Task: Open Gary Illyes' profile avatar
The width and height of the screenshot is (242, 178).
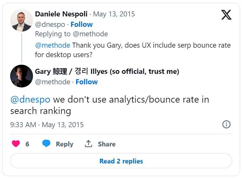Action: [x=22, y=76]
